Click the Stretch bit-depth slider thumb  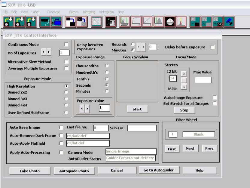[x=184, y=80]
